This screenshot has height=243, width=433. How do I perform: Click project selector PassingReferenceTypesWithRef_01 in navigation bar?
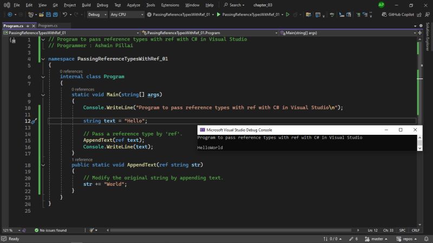[71, 33]
